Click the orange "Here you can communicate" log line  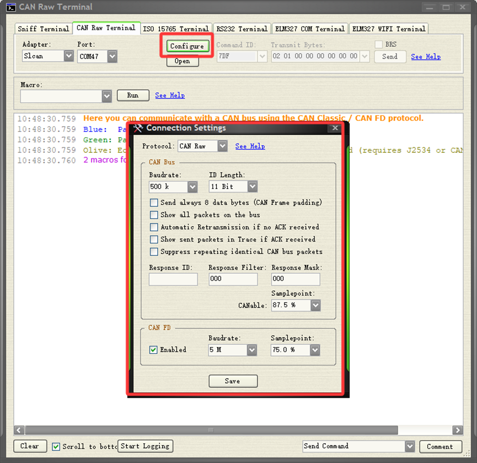(253, 118)
